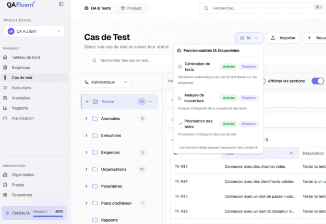
Task: Close the IA features dropdown button
Action: (249, 38)
